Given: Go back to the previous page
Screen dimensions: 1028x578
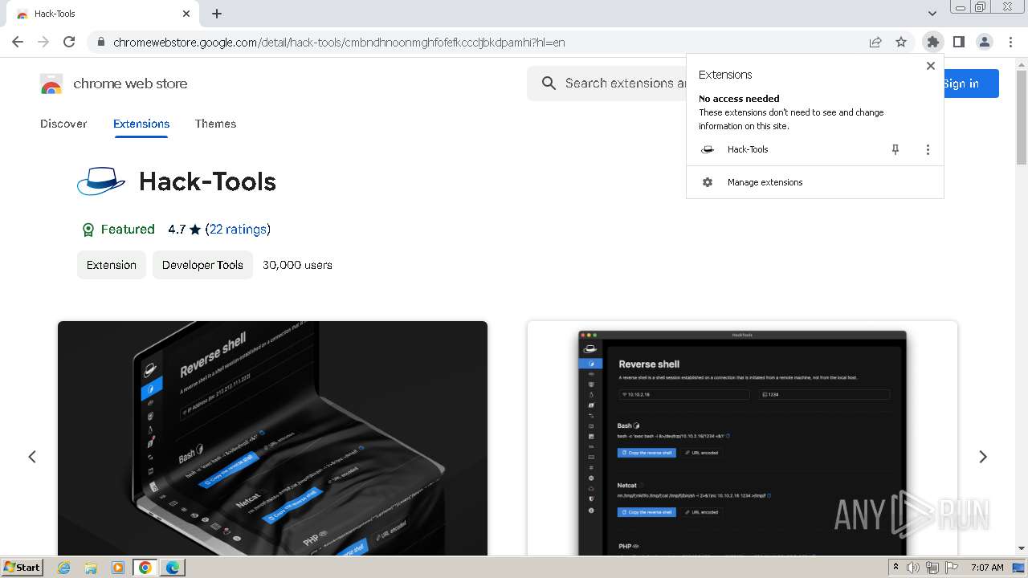Looking at the screenshot, I should 18,42.
